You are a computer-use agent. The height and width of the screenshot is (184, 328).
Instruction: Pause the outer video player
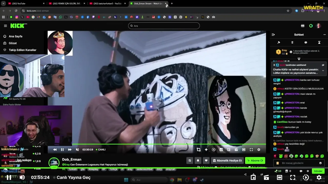pos(9,177)
